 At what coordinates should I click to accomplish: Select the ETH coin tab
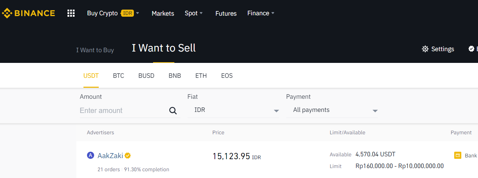pyautogui.click(x=201, y=76)
